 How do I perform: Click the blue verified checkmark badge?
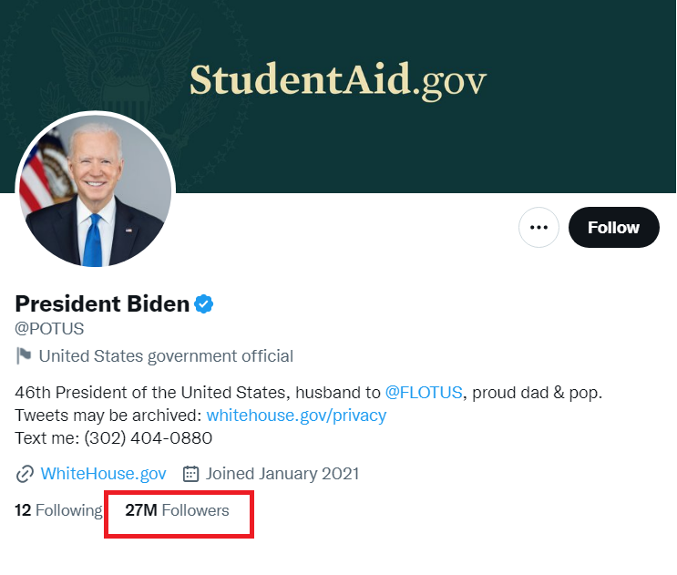coord(204,303)
